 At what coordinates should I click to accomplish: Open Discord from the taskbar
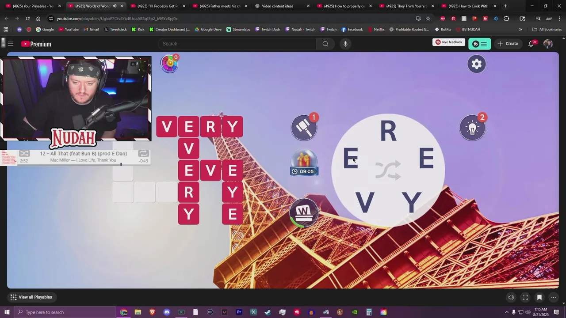(x=167, y=312)
